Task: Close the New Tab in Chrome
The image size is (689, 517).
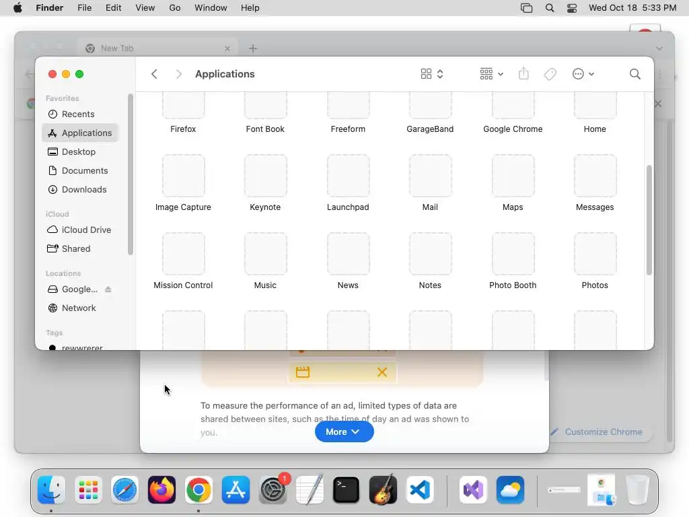Action: [227, 48]
